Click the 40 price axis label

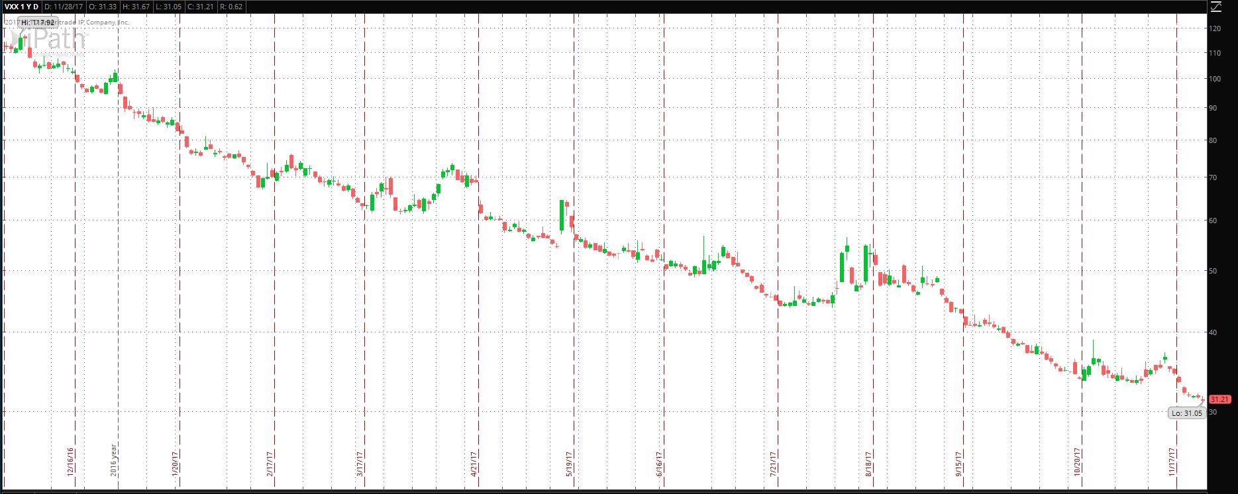[1213, 332]
